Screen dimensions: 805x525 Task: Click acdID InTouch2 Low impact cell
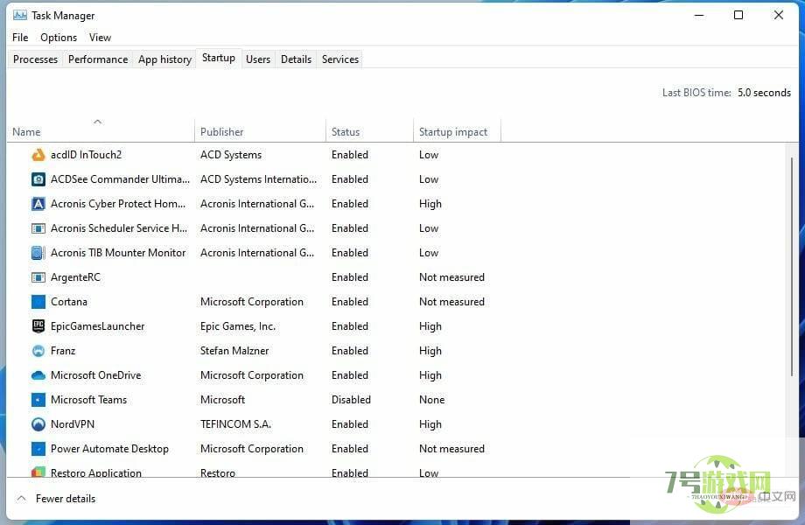tap(429, 155)
